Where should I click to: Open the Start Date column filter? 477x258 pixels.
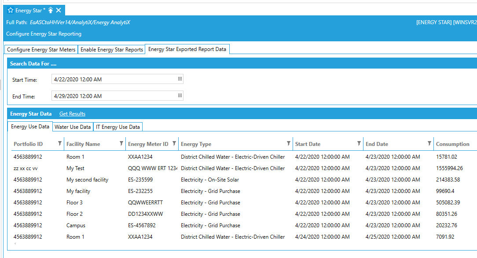point(359,144)
